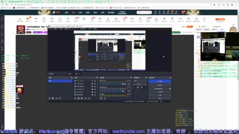
Task: Mute the 麦克风/Aux speaker icon
Action: (125, 84)
